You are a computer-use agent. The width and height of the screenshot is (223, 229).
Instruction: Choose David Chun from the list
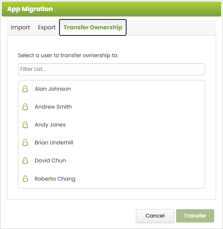[111, 160]
